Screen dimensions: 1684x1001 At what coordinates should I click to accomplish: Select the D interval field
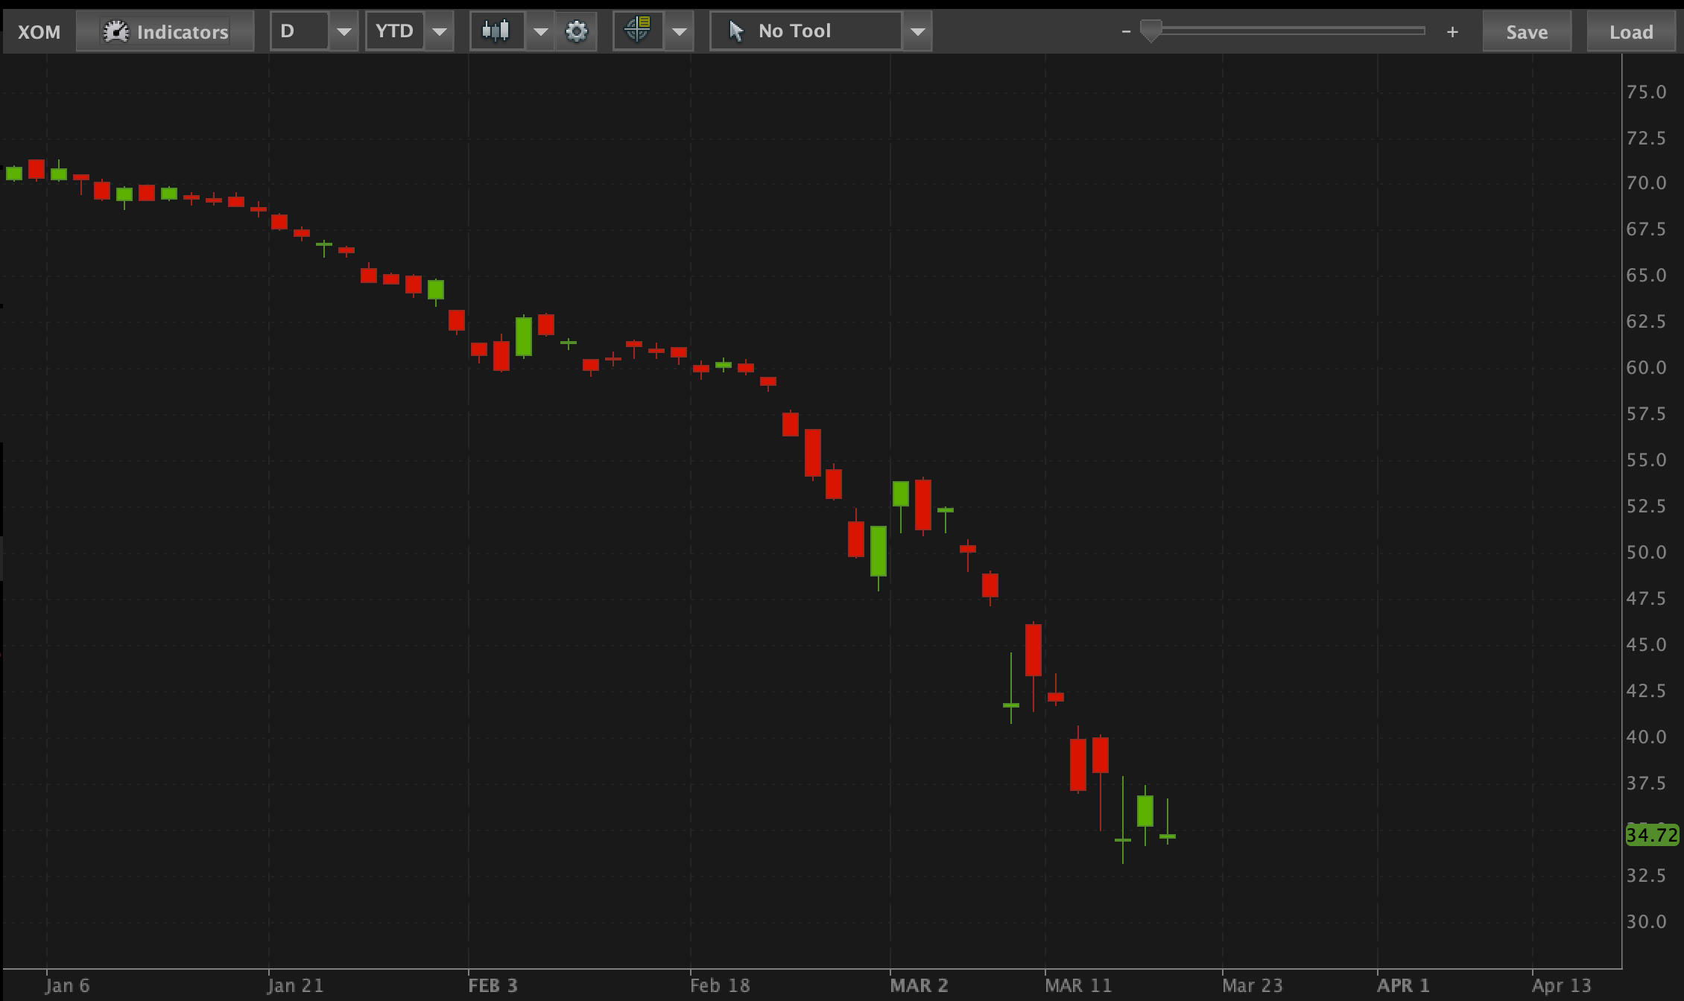click(299, 31)
